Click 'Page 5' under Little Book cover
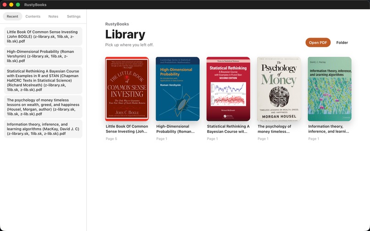Image resolution: width=370 pixels, height=231 pixels. point(112,139)
